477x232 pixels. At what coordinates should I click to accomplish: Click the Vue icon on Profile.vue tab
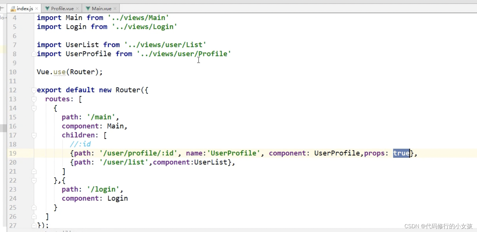coord(47,9)
